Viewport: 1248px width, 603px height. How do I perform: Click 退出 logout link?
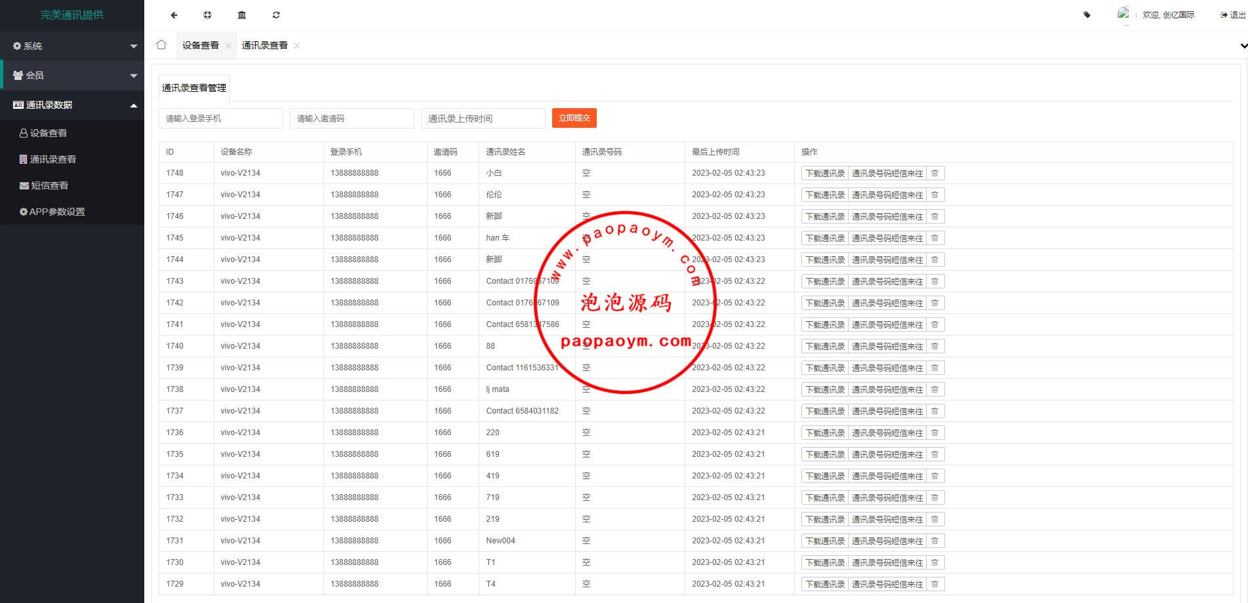[x=1233, y=15]
